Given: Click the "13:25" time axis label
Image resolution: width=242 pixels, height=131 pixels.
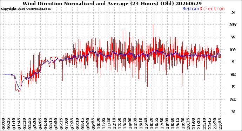Looking at the screenshot, I should click(x=125, y=124).
